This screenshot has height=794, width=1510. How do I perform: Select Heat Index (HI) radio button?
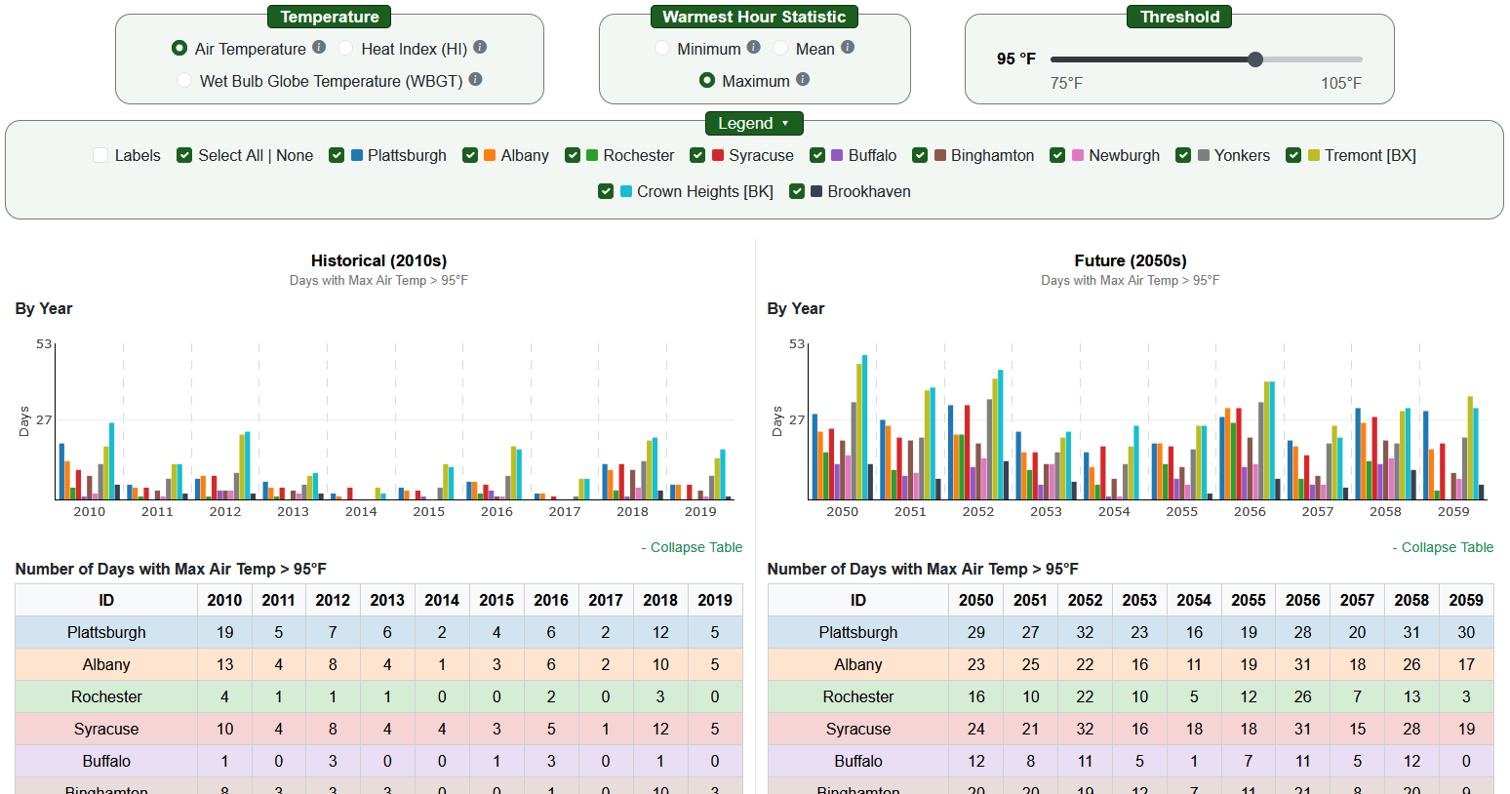click(x=345, y=48)
